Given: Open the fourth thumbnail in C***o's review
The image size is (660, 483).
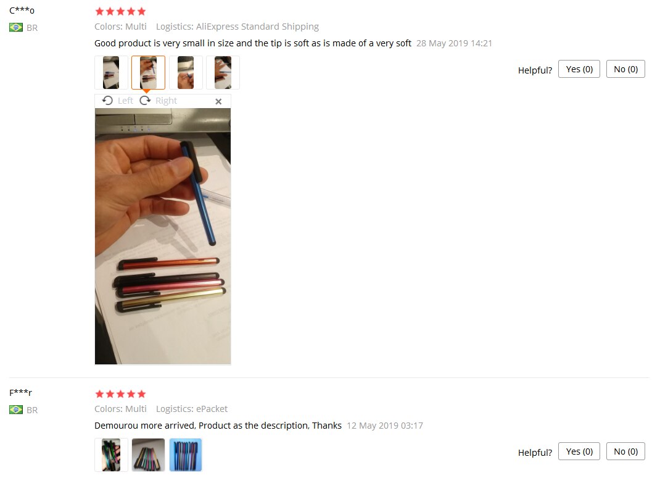Looking at the screenshot, I should (x=223, y=72).
